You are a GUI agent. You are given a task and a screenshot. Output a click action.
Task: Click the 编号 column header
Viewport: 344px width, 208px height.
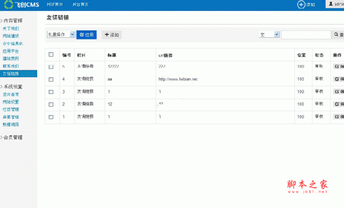coord(67,55)
